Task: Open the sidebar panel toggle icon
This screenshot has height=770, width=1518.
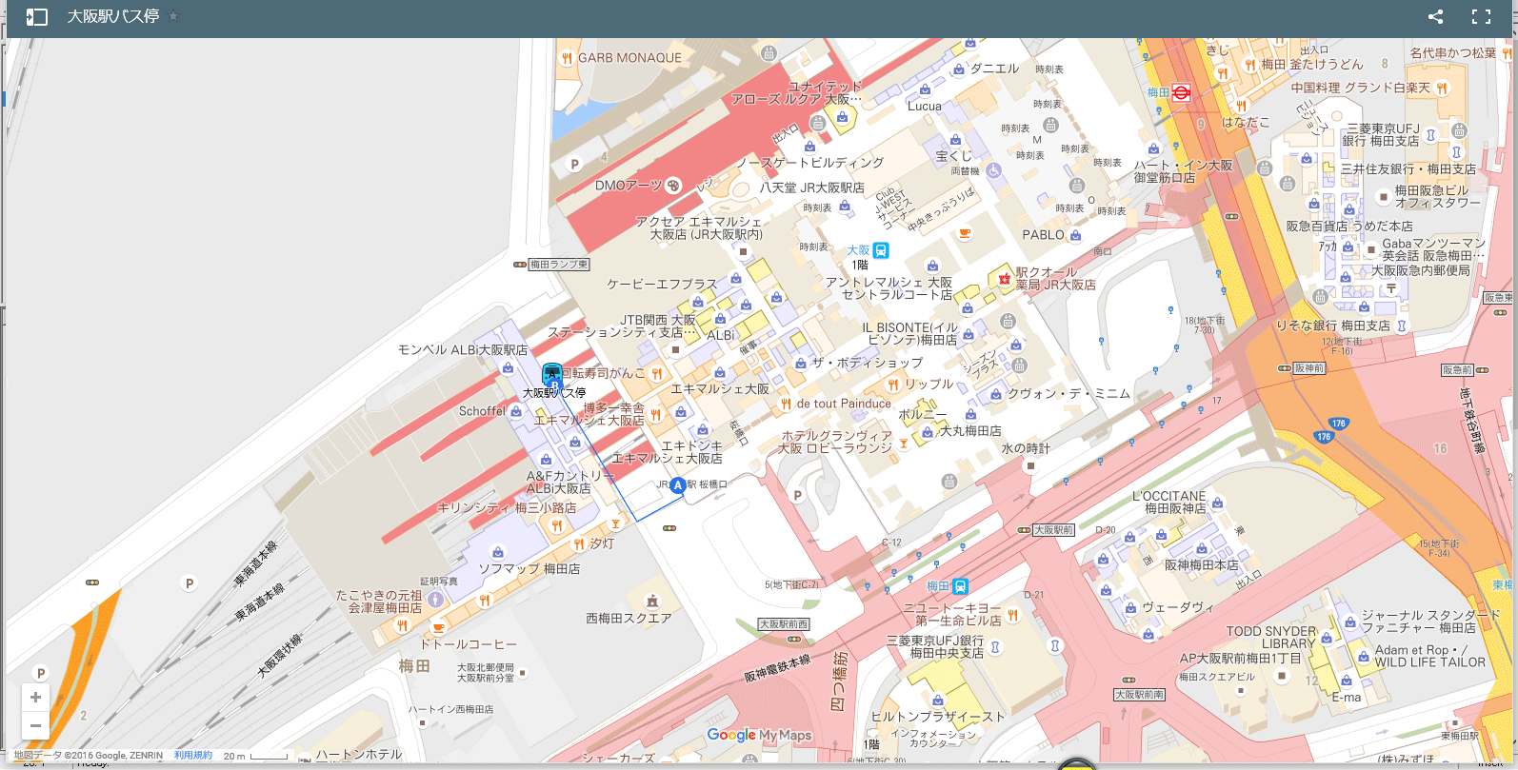Action: pyautogui.click(x=36, y=17)
